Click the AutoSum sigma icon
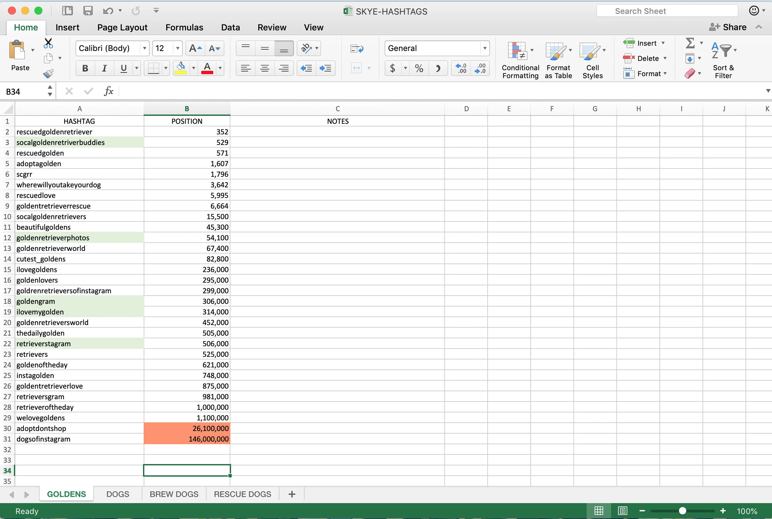This screenshot has width=772, height=519. click(x=690, y=43)
